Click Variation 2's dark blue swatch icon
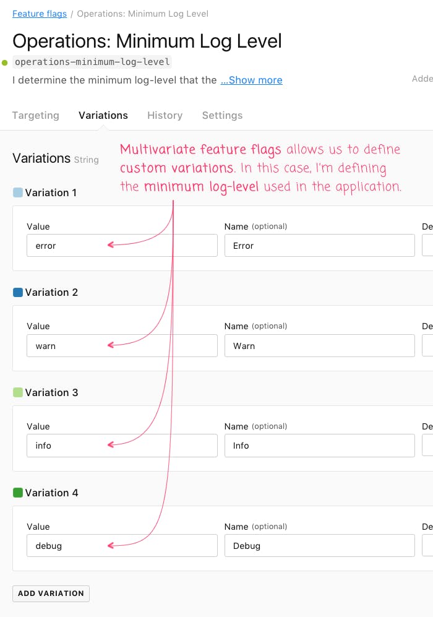This screenshot has height=617, width=433. tap(17, 292)
